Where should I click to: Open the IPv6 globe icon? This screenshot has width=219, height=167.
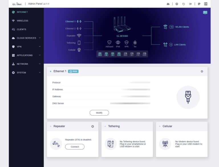(x=118, y=42)
